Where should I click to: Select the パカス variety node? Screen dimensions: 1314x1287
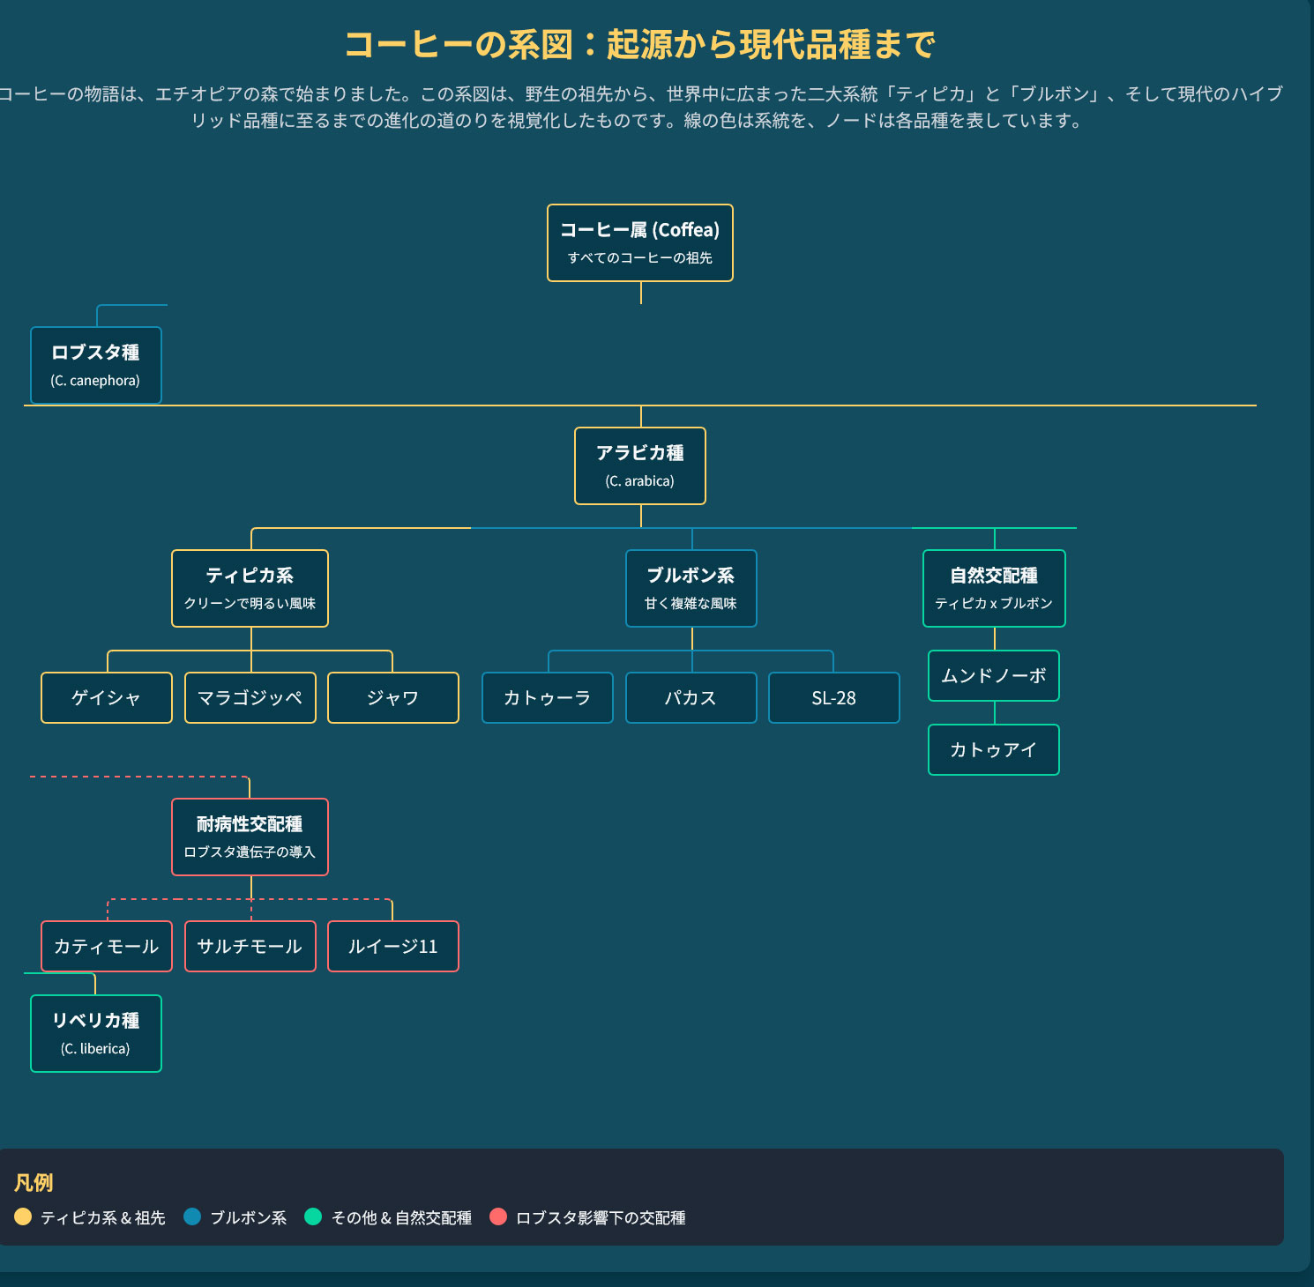pos(691,698)
